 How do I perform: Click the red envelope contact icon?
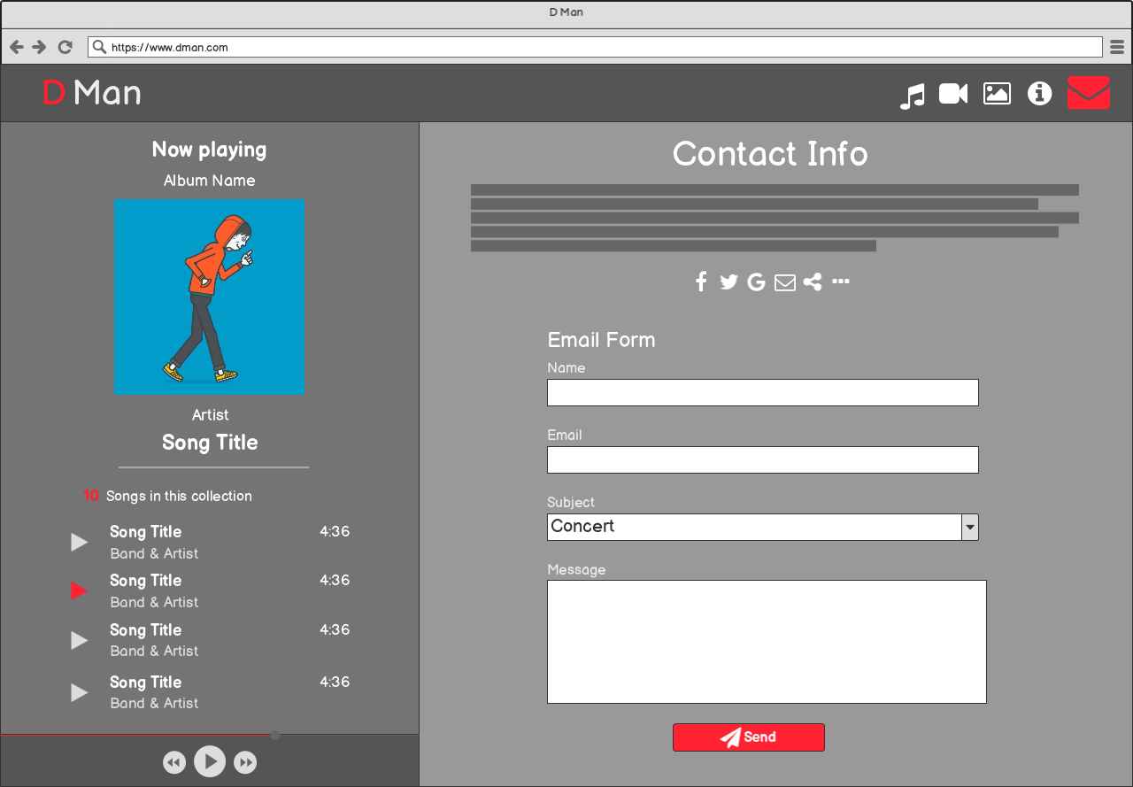[x=1089, y=93]
